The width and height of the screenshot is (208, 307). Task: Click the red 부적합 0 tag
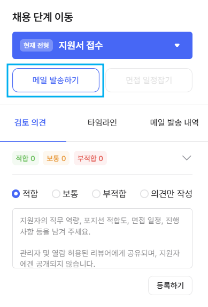[90, 158]
